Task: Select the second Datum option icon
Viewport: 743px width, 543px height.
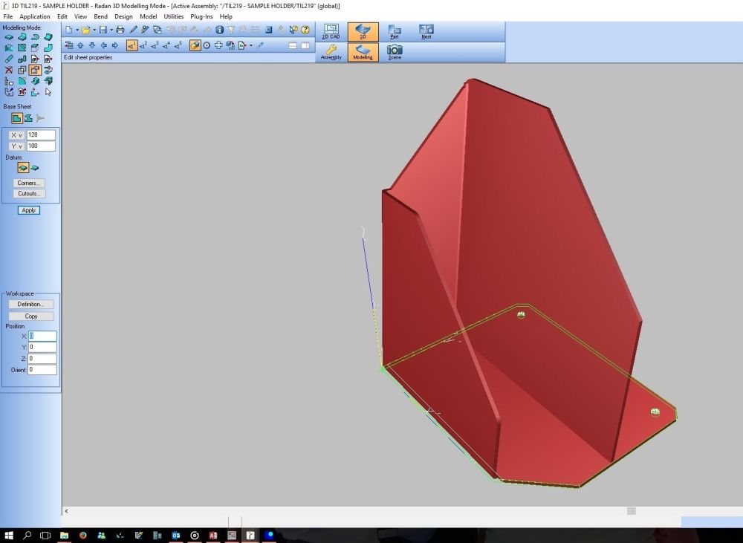Action: pos(35,168)
